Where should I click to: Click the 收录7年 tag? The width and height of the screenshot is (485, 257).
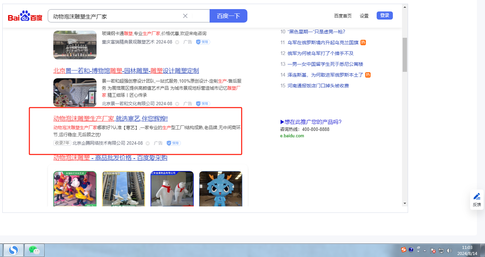pos(62,143)
